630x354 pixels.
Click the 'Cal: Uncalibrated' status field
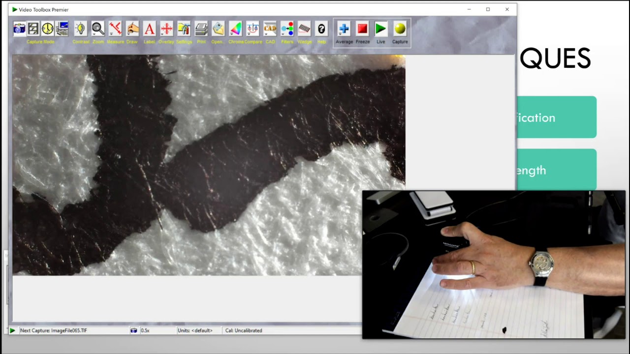pyautogui.click(x=244, y=330)
